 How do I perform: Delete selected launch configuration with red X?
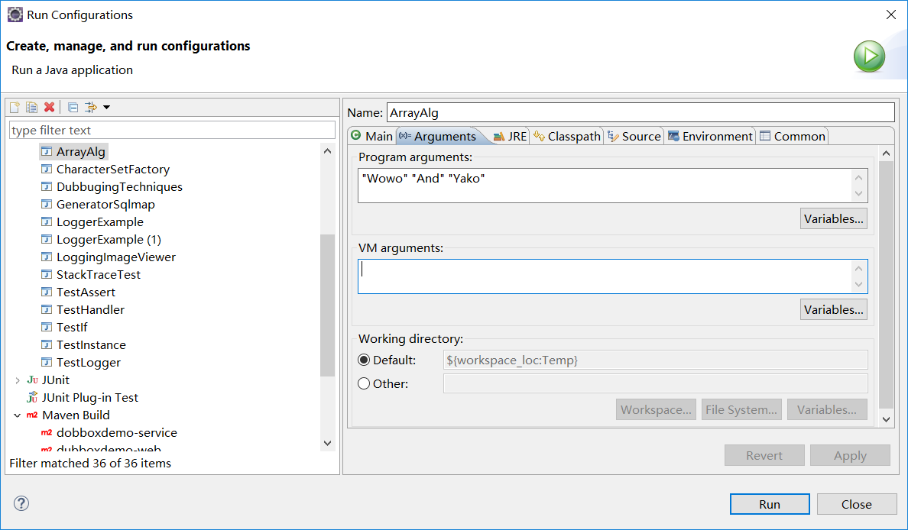click(x=49, y=107)
